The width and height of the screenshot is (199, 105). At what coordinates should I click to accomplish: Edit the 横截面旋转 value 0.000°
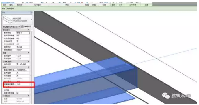(x=23, y=50)
